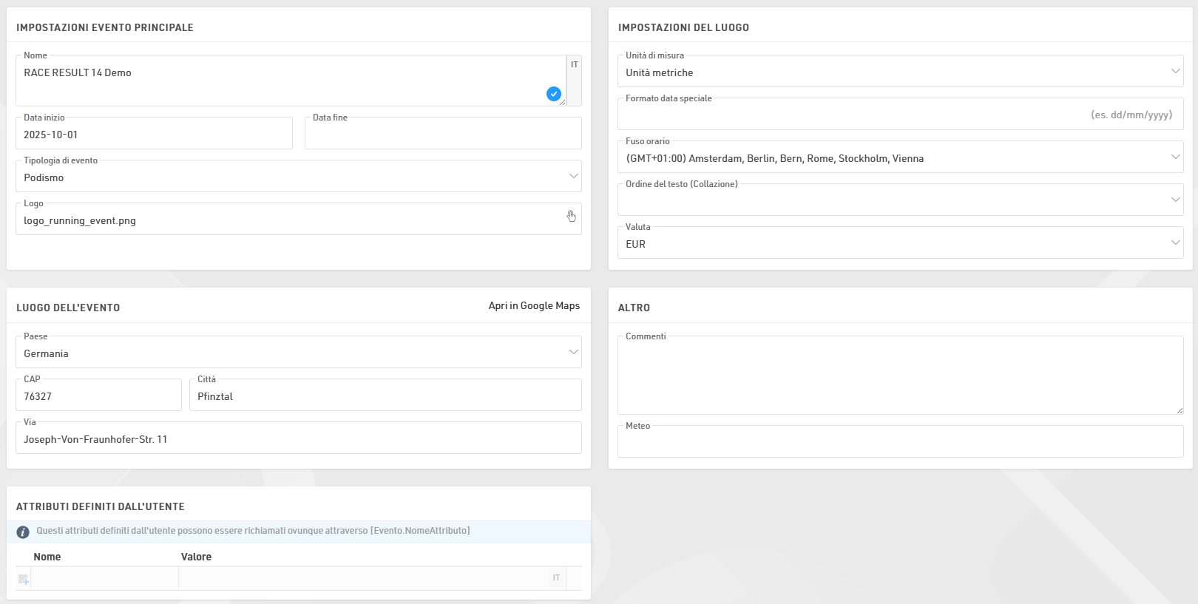This screenshot has width=1198, height=604.
Task: Click into the Data inizio date field
Action: [x=154, y=135]
